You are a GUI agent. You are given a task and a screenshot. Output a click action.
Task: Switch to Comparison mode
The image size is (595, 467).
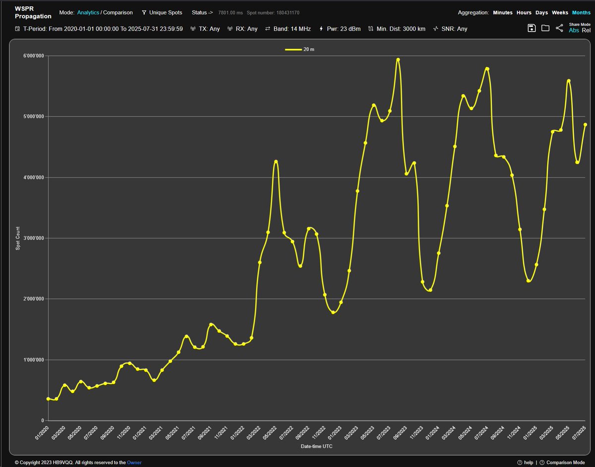118,12
